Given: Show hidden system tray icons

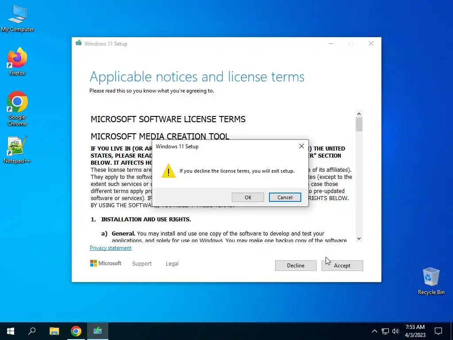Looking at the screenshot, I should coord(374,331).
